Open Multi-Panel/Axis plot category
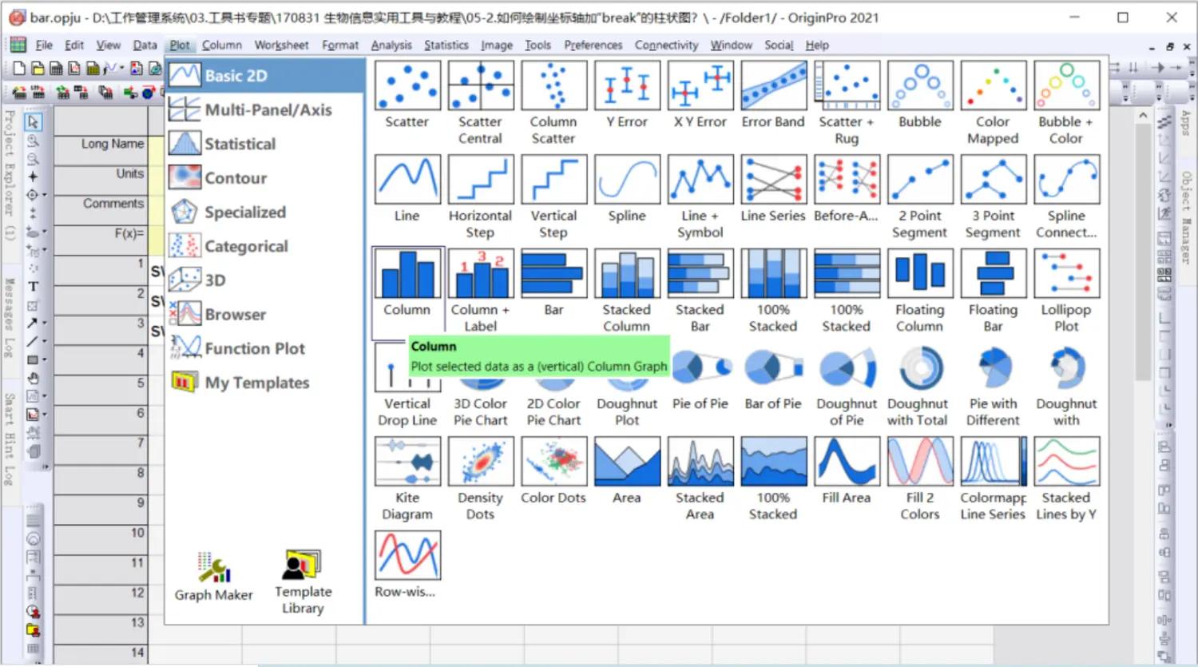The width and height of the screenshot is (1198, 667). [265, 109]
